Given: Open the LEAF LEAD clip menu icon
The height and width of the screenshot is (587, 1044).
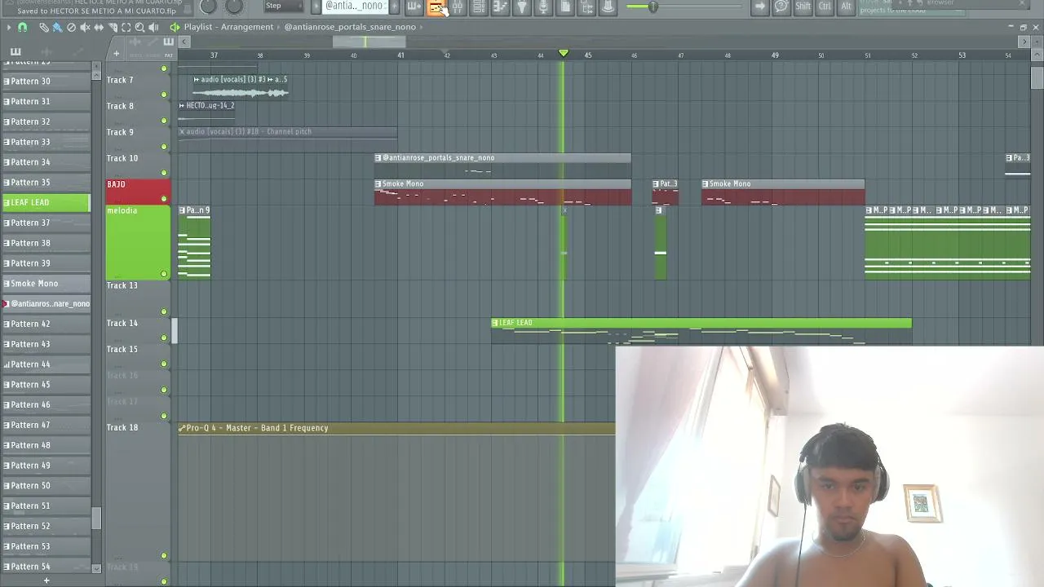Looking at the screenshot, I should pos(495,323).
